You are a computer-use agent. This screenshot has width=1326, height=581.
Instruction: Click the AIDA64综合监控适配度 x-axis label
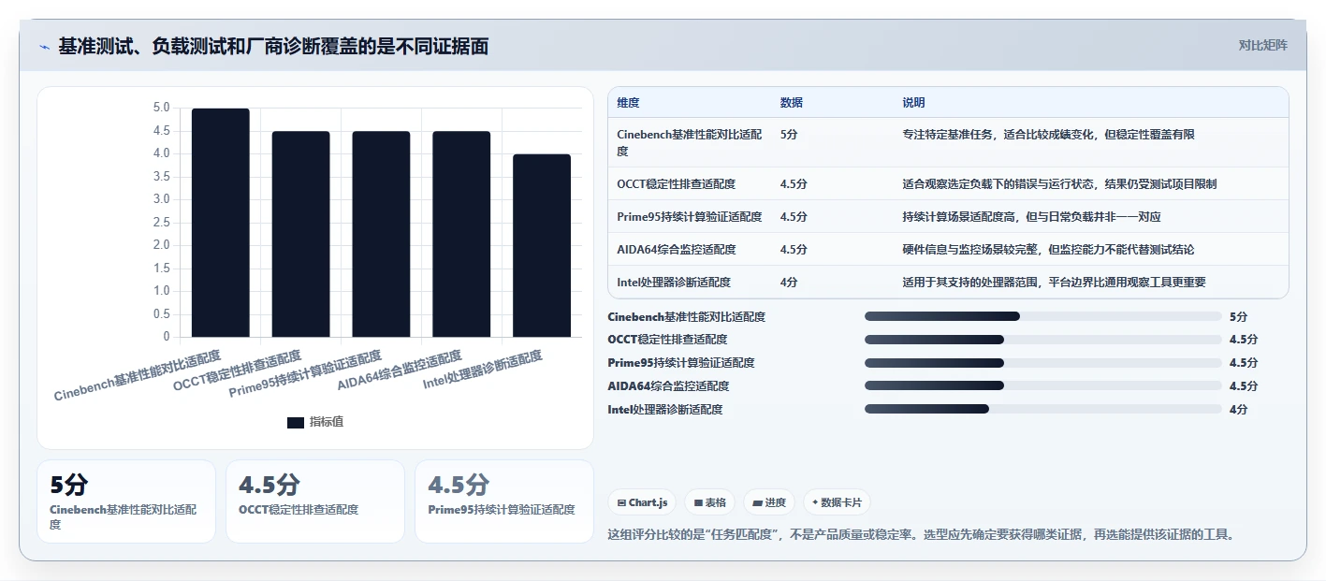(x=400, y=370)
